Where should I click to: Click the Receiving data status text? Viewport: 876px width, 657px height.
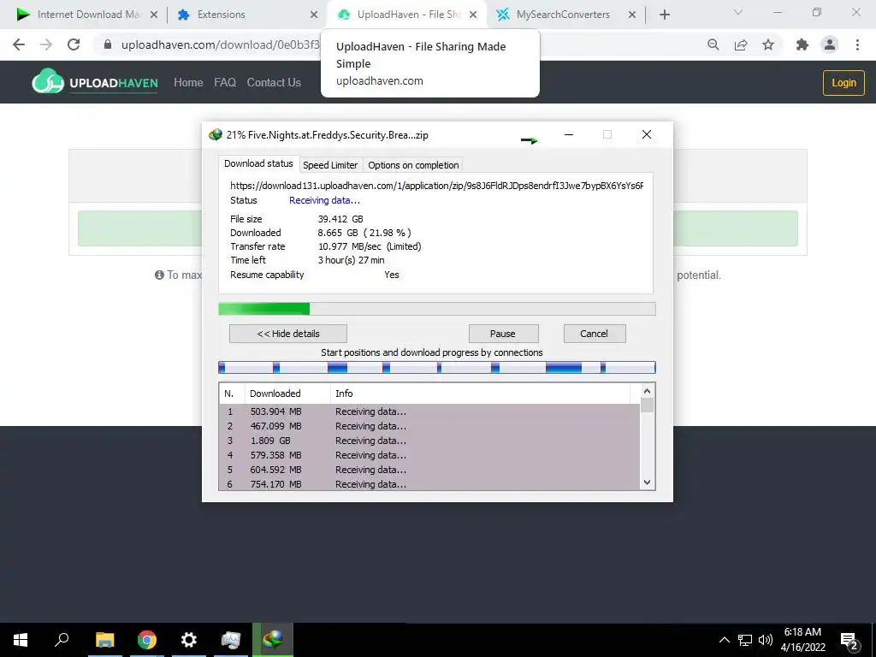click(324, 200)
